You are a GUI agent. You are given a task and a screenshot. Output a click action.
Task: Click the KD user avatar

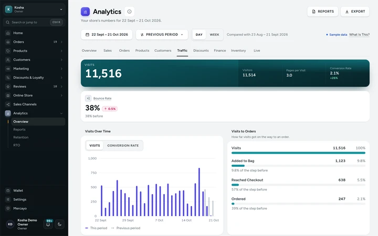click(x=10, y=224)
